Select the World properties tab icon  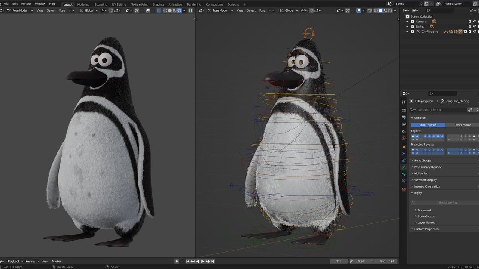click(404, 138)
